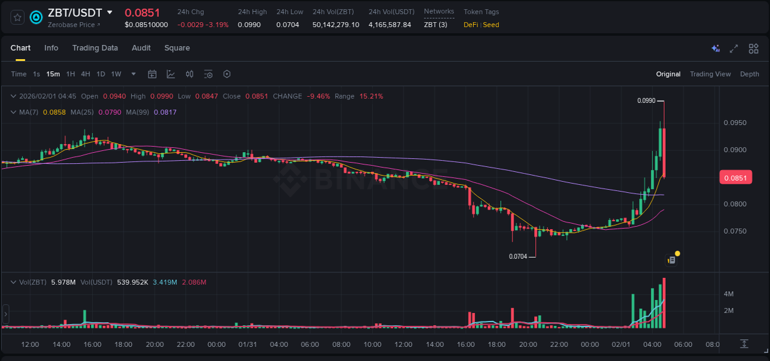
Task: Click the DeFi token tag
Action: click(470, 25)
